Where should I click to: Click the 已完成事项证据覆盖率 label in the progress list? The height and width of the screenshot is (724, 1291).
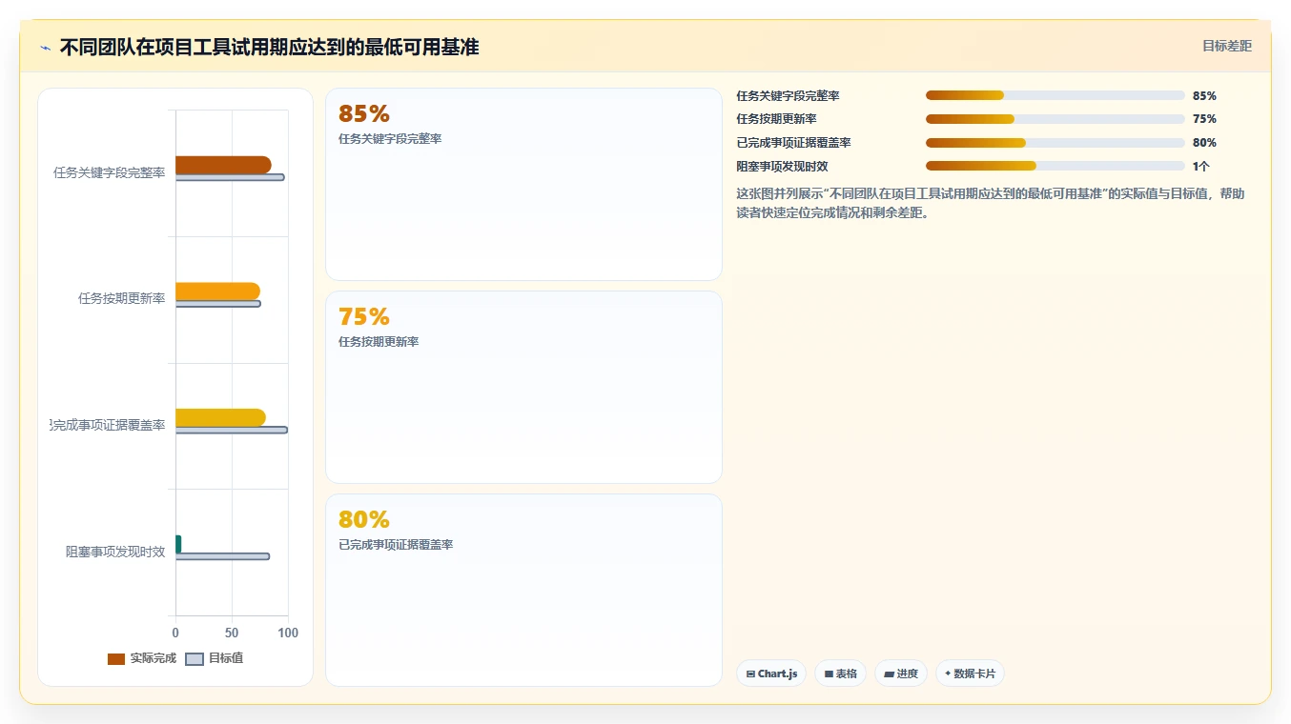coord(793,143)
